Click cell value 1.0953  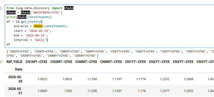[67, 79]
